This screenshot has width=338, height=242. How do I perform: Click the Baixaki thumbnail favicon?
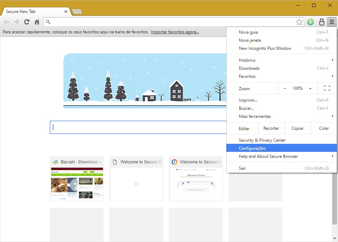coord(55,162)
